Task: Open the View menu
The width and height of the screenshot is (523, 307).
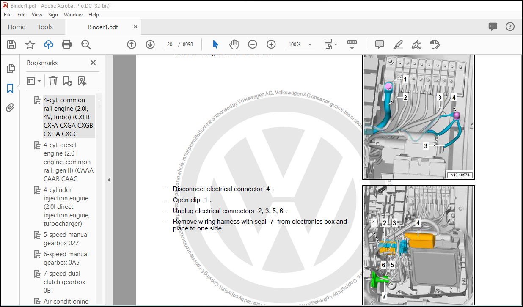Action: point(37,14)
